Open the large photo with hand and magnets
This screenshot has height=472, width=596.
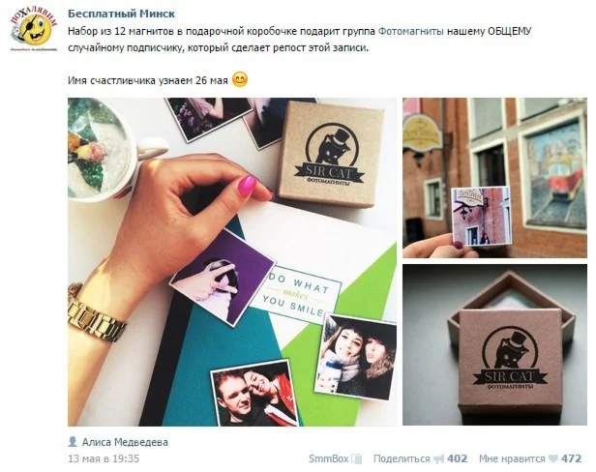click(232, 262)
